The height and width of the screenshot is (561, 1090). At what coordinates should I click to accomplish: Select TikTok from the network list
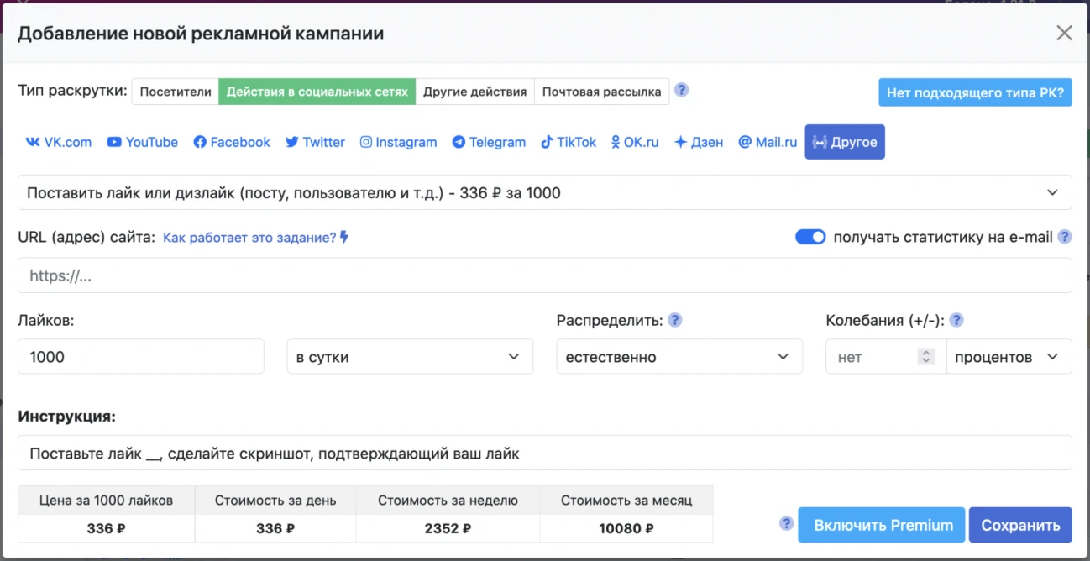[568, 142]
